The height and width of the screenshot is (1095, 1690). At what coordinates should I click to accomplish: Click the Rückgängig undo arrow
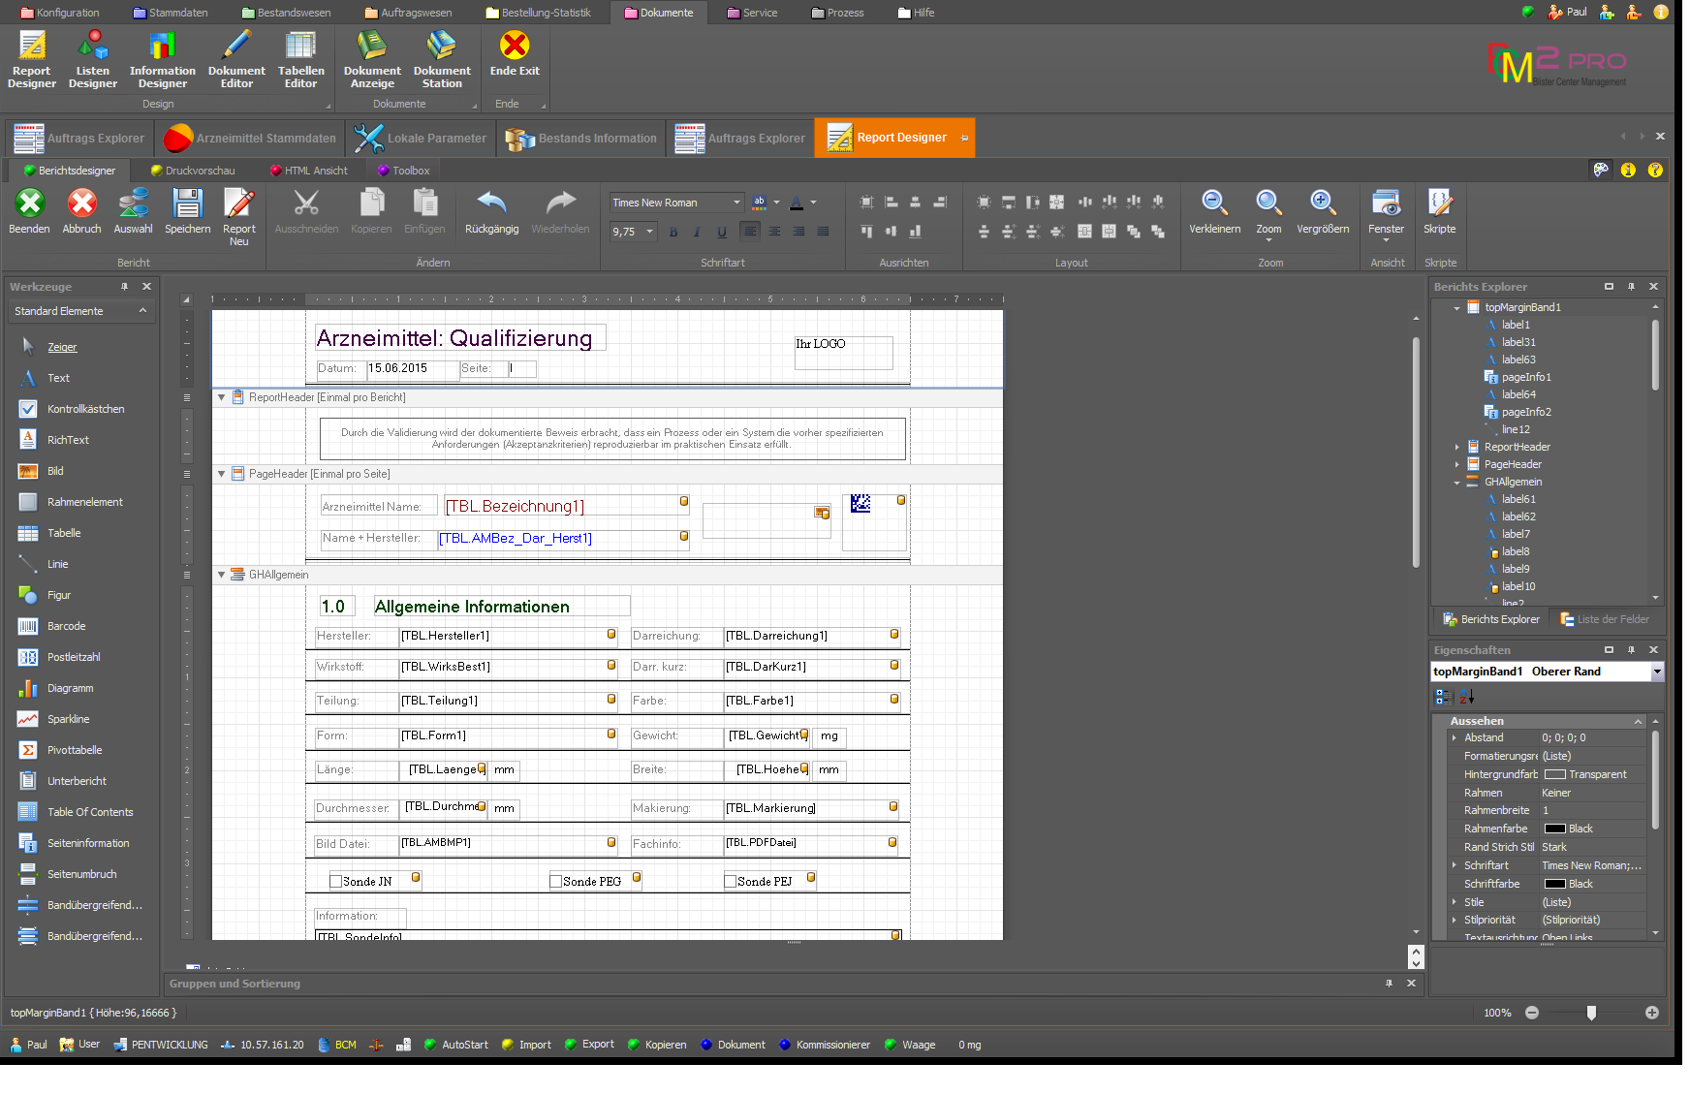coord(491,203)
